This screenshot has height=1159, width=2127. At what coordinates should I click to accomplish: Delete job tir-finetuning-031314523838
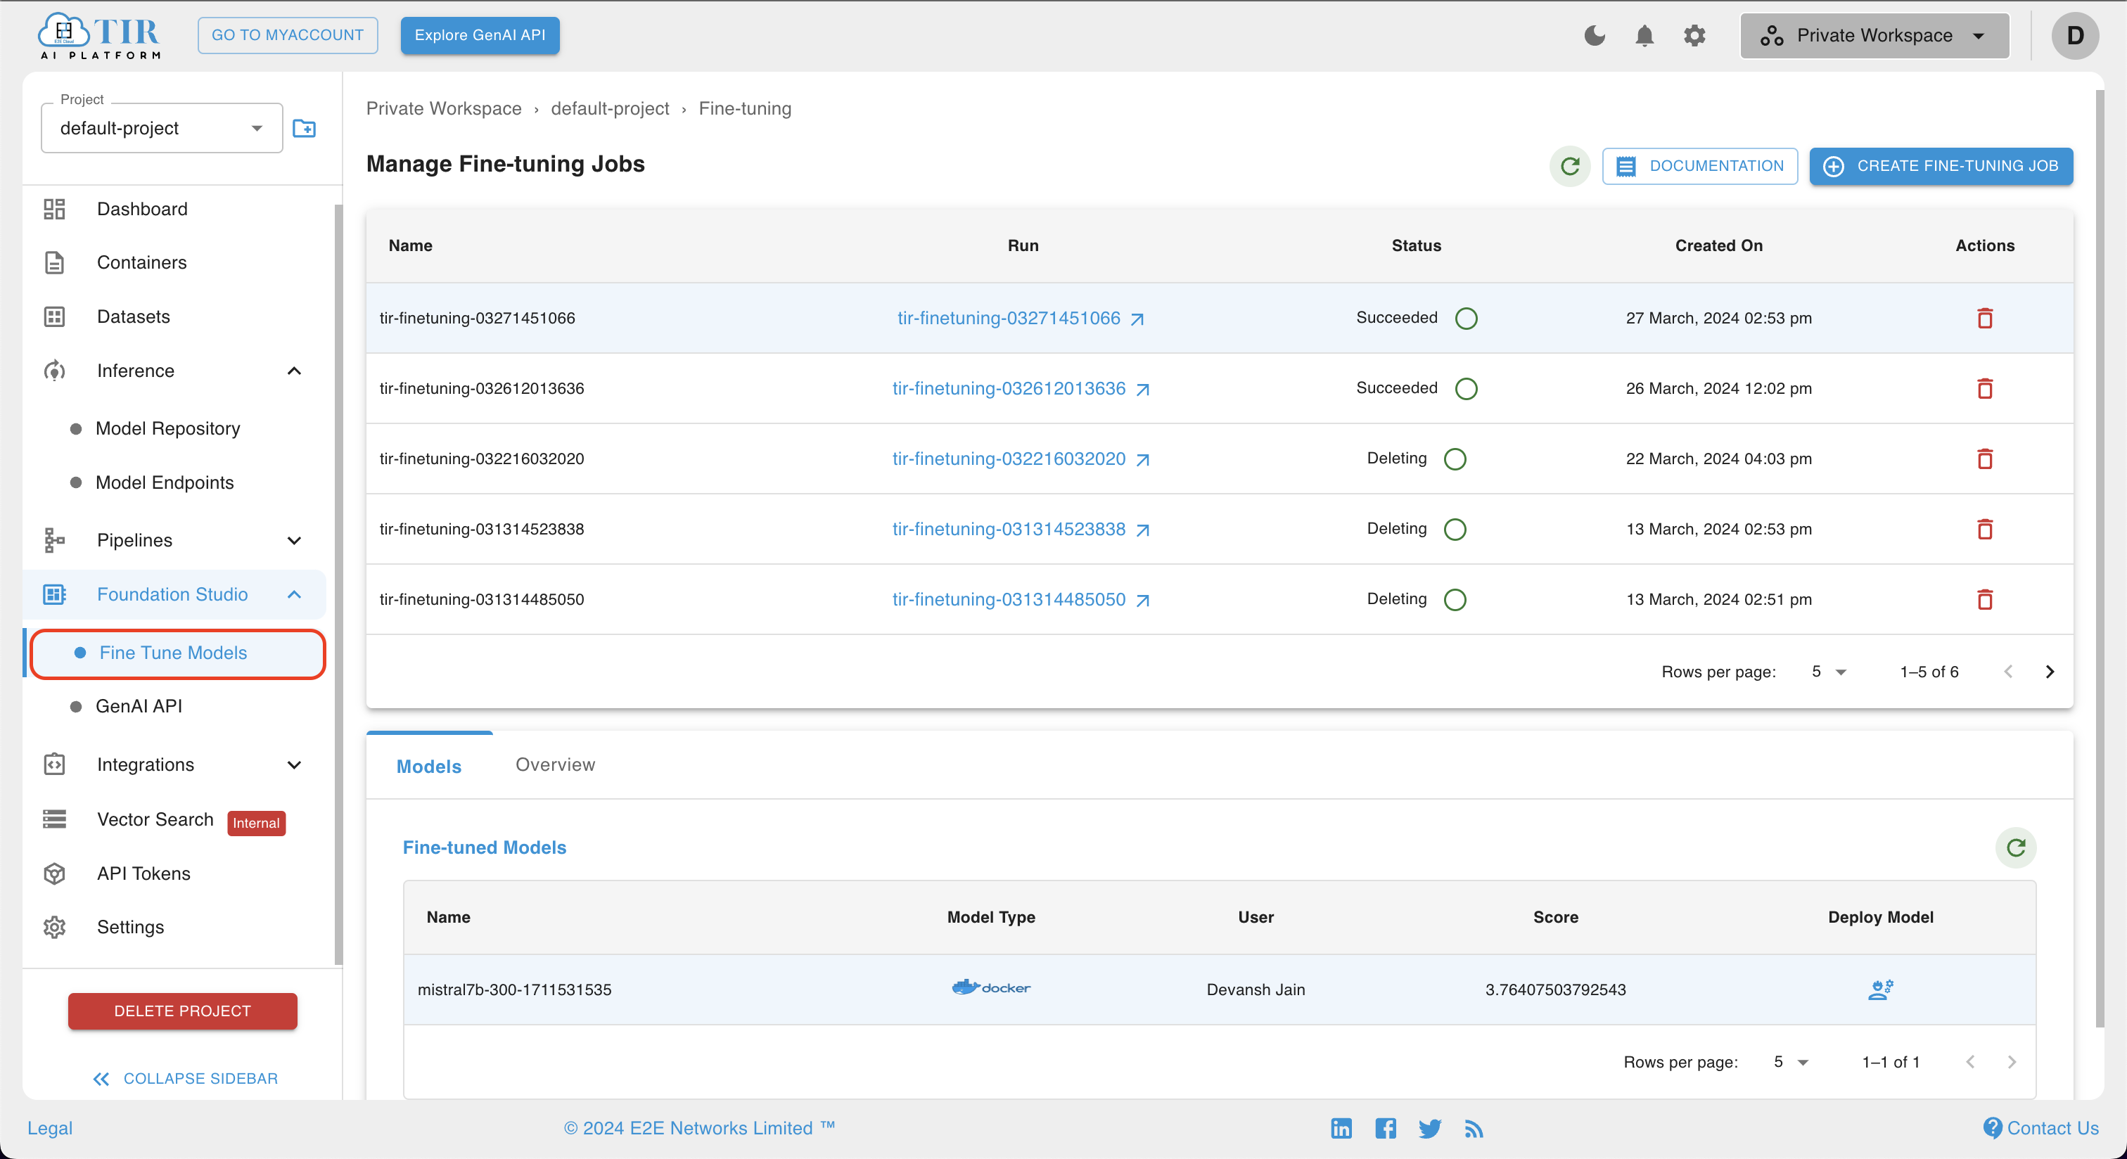1985,528
